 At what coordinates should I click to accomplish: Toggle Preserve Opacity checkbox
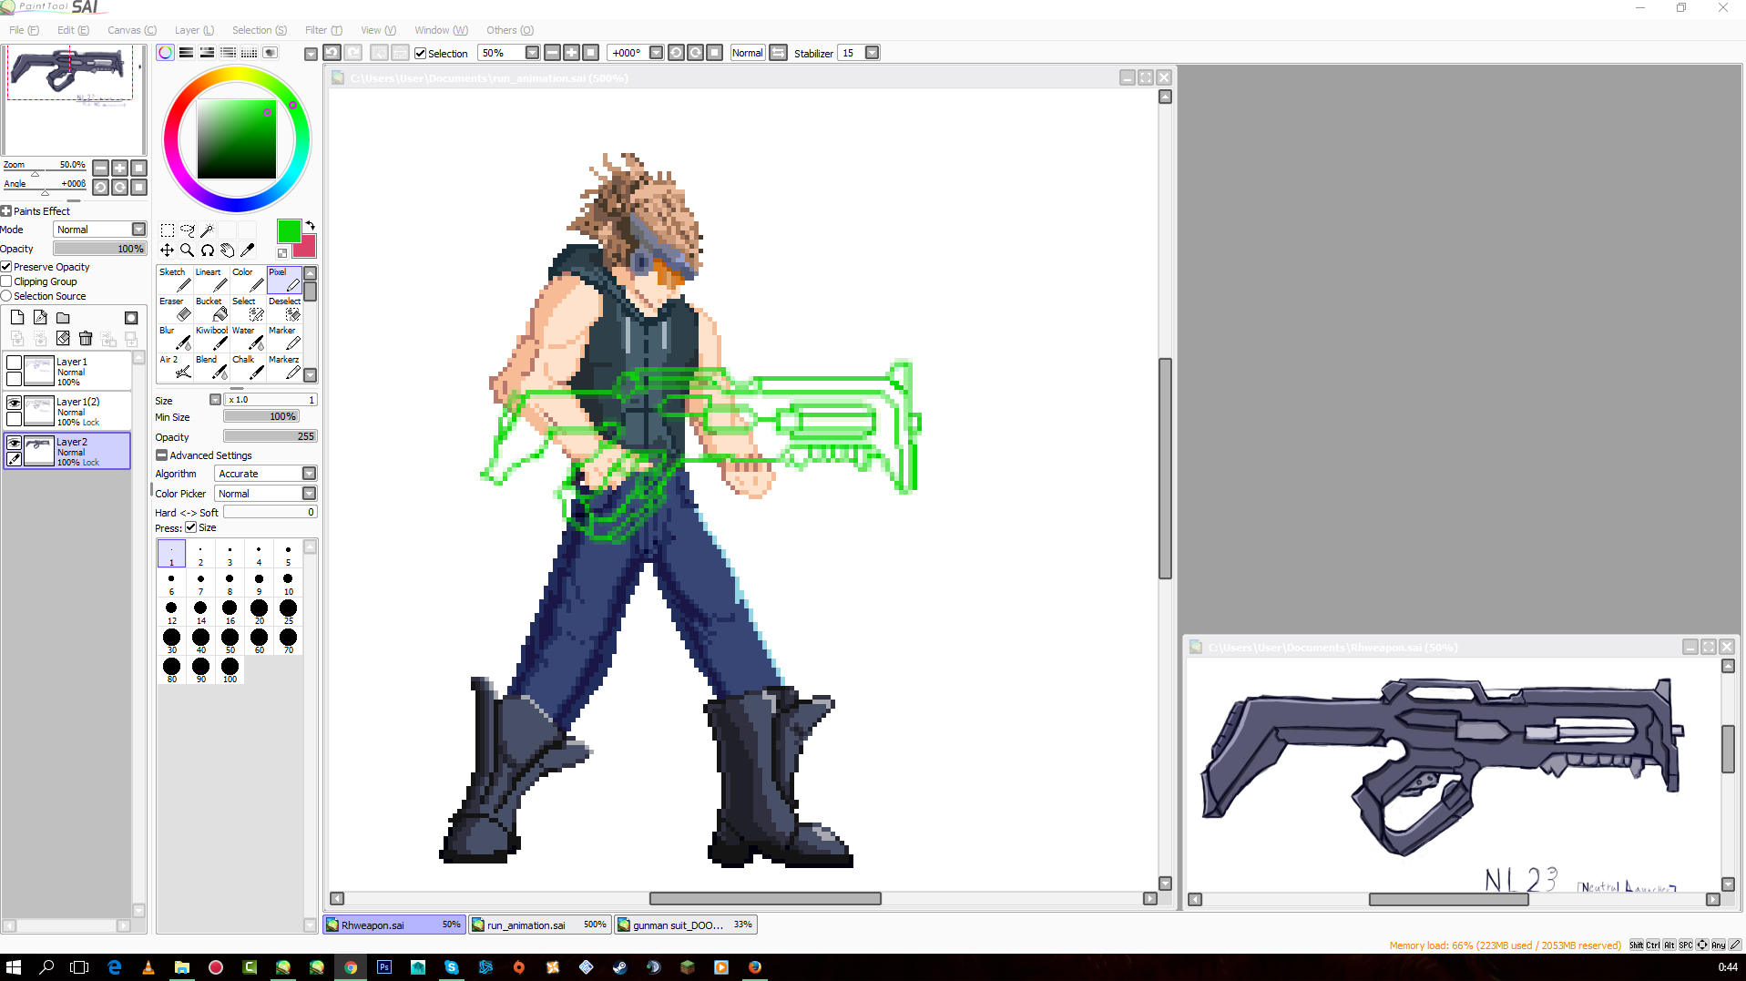[6, 267]
